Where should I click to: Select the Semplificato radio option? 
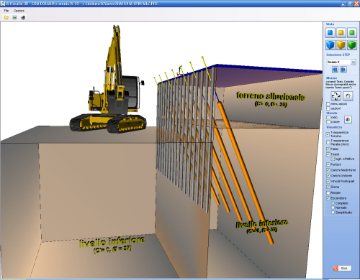pyautogui.click(x=333, y=213)
